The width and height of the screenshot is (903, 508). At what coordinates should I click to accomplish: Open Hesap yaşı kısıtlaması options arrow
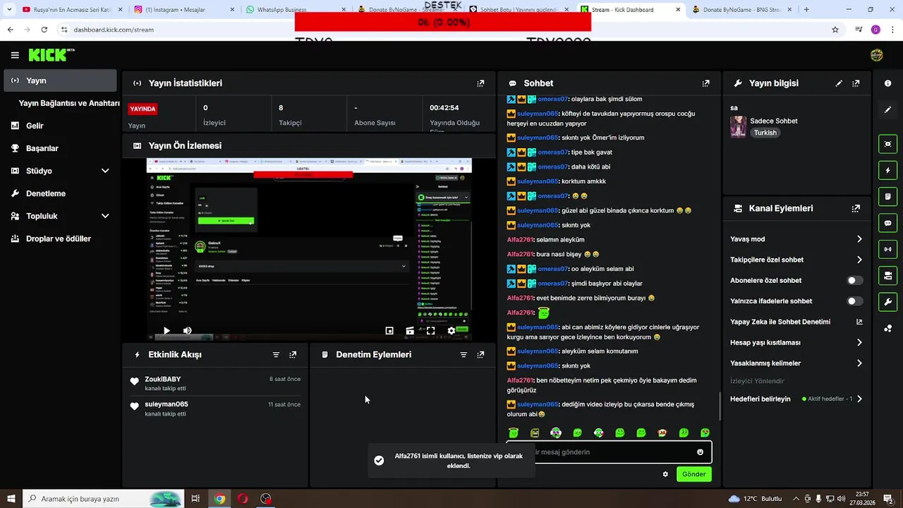pos(859,342)
